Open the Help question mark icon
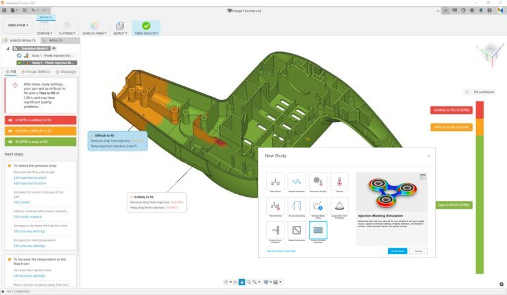Image resolution: width=507 pixels, height=295 pixels. (490, 11)
